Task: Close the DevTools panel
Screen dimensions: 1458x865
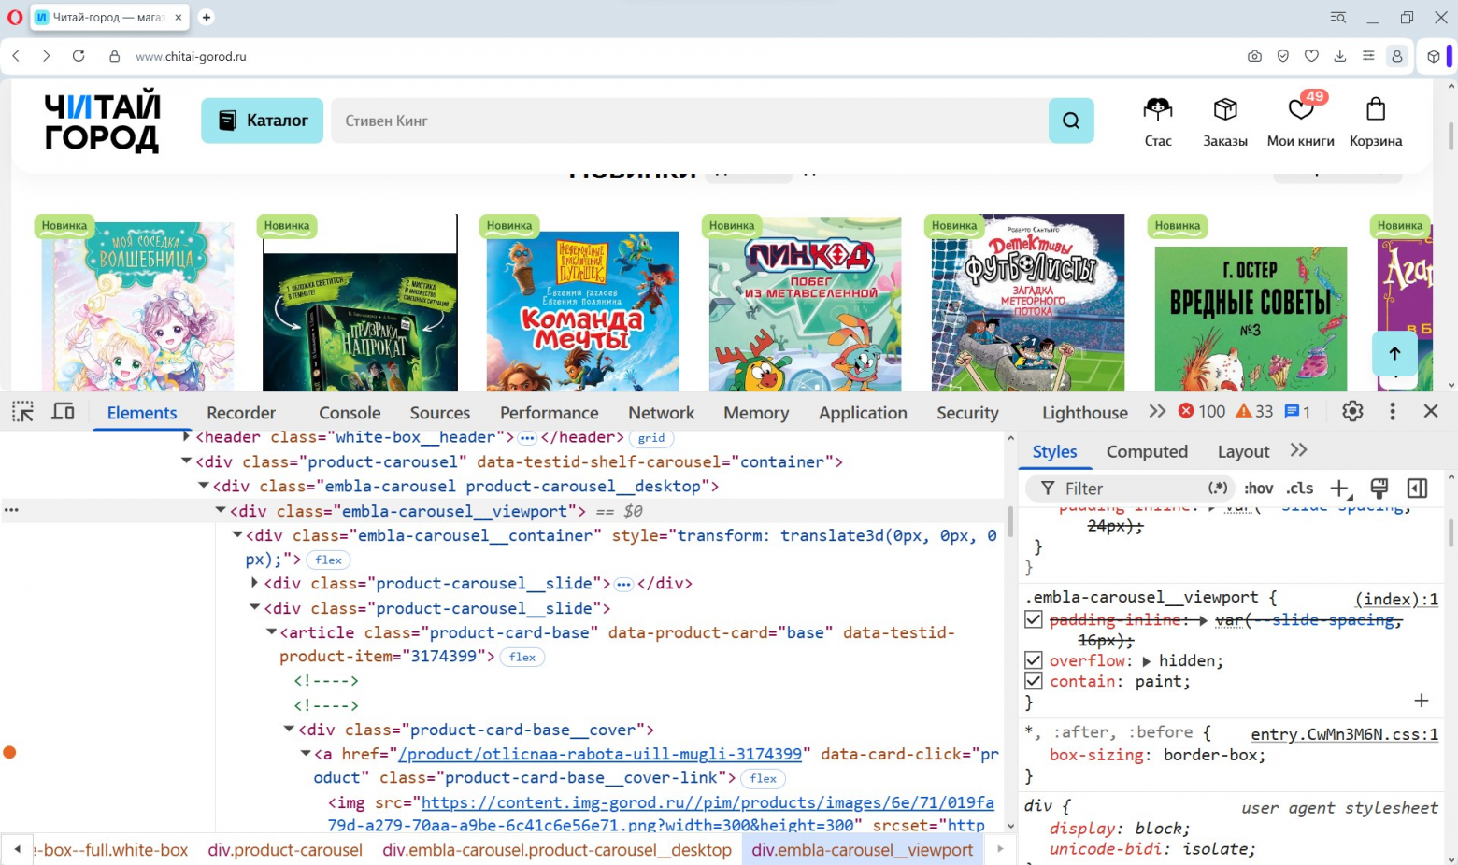Action: (x=1431, y=411)
